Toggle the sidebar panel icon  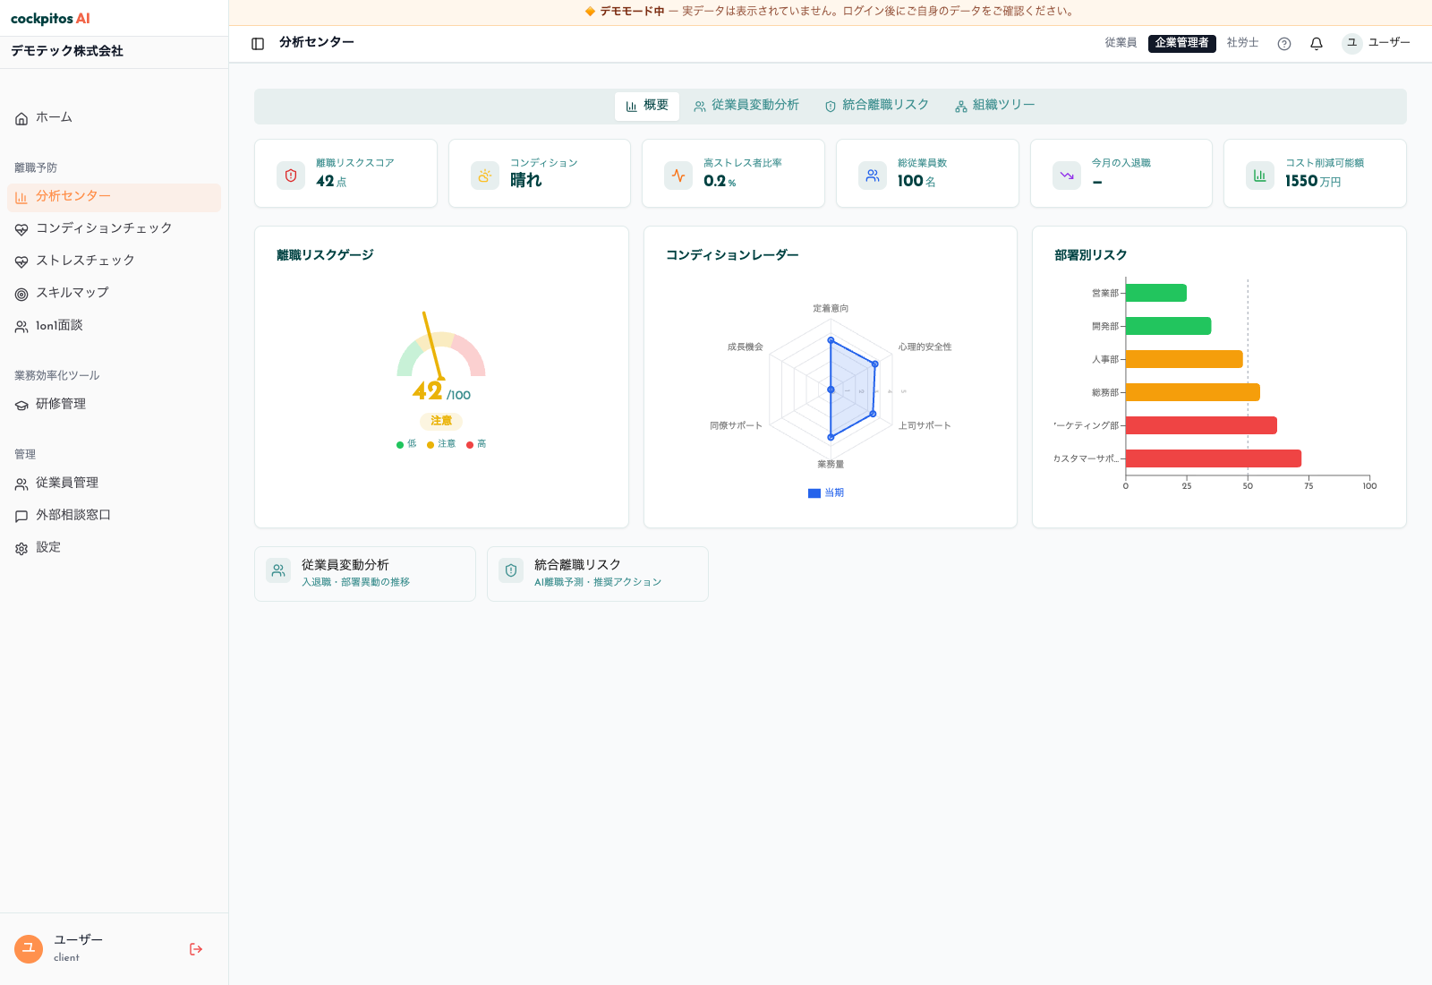(x=258, y=44)
